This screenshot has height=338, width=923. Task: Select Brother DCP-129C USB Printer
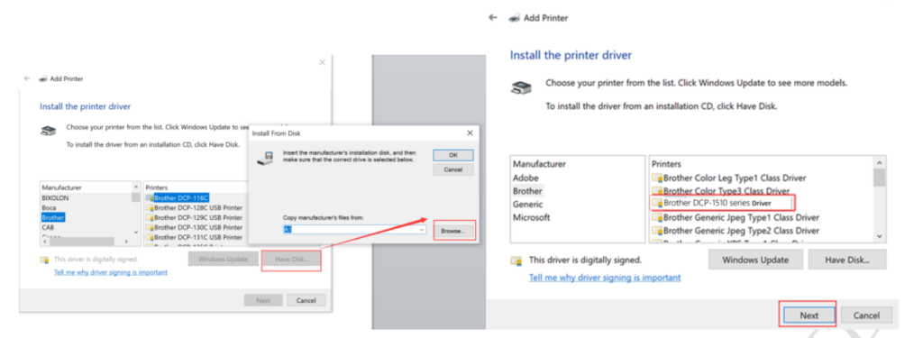pos(197,217)
